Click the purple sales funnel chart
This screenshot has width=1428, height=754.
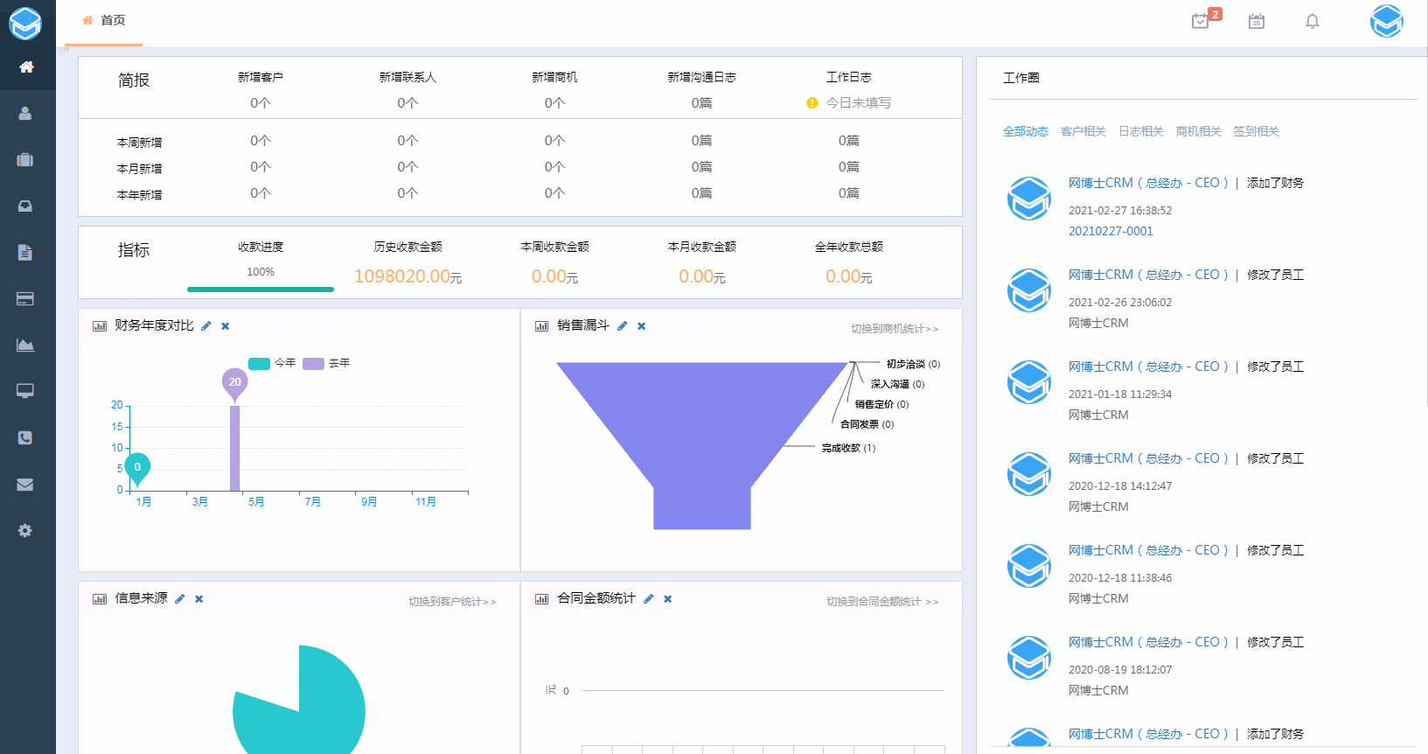coord(702,445)
